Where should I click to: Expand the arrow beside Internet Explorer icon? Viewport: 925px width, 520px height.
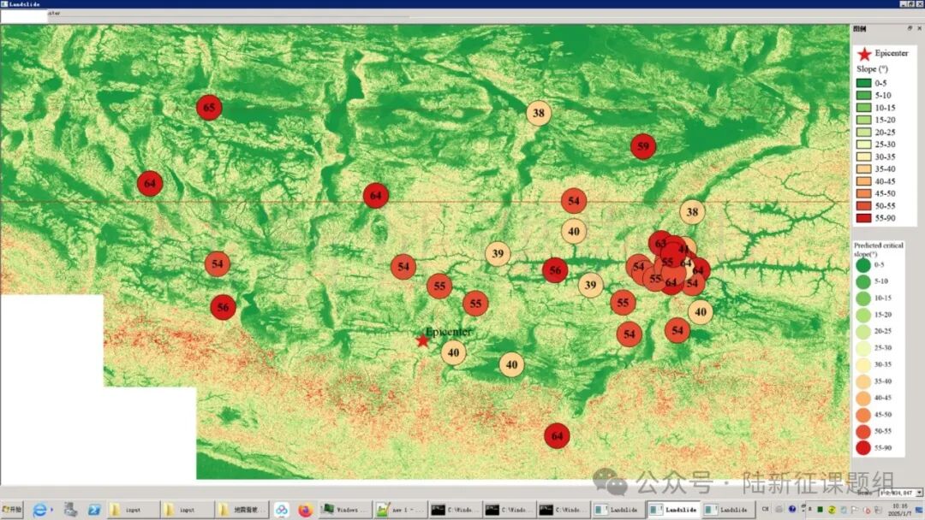(53, 511)
